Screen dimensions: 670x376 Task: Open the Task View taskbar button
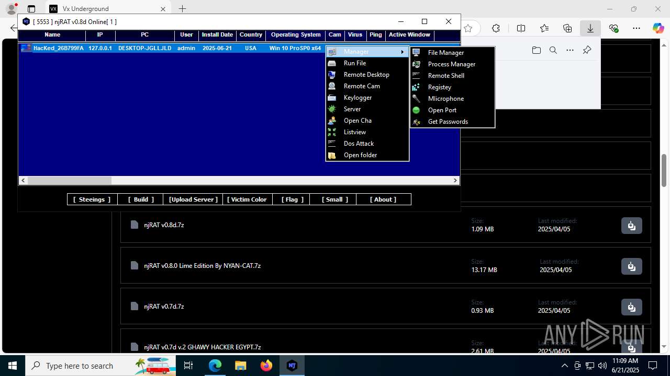pyautogui.click(x=189, y=366)
